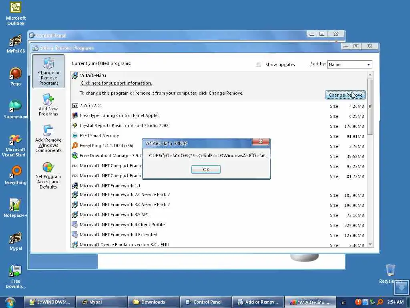Open Sort by Name dropdown
The width and height of the screenshot is (410, 308).
pos(349,65)
